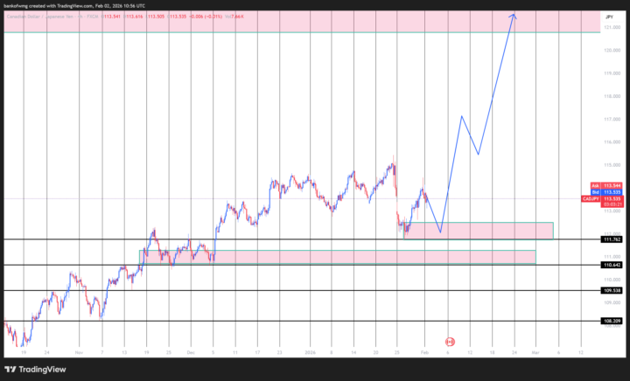Click the 118.000 price axis tick

[612, 96]
